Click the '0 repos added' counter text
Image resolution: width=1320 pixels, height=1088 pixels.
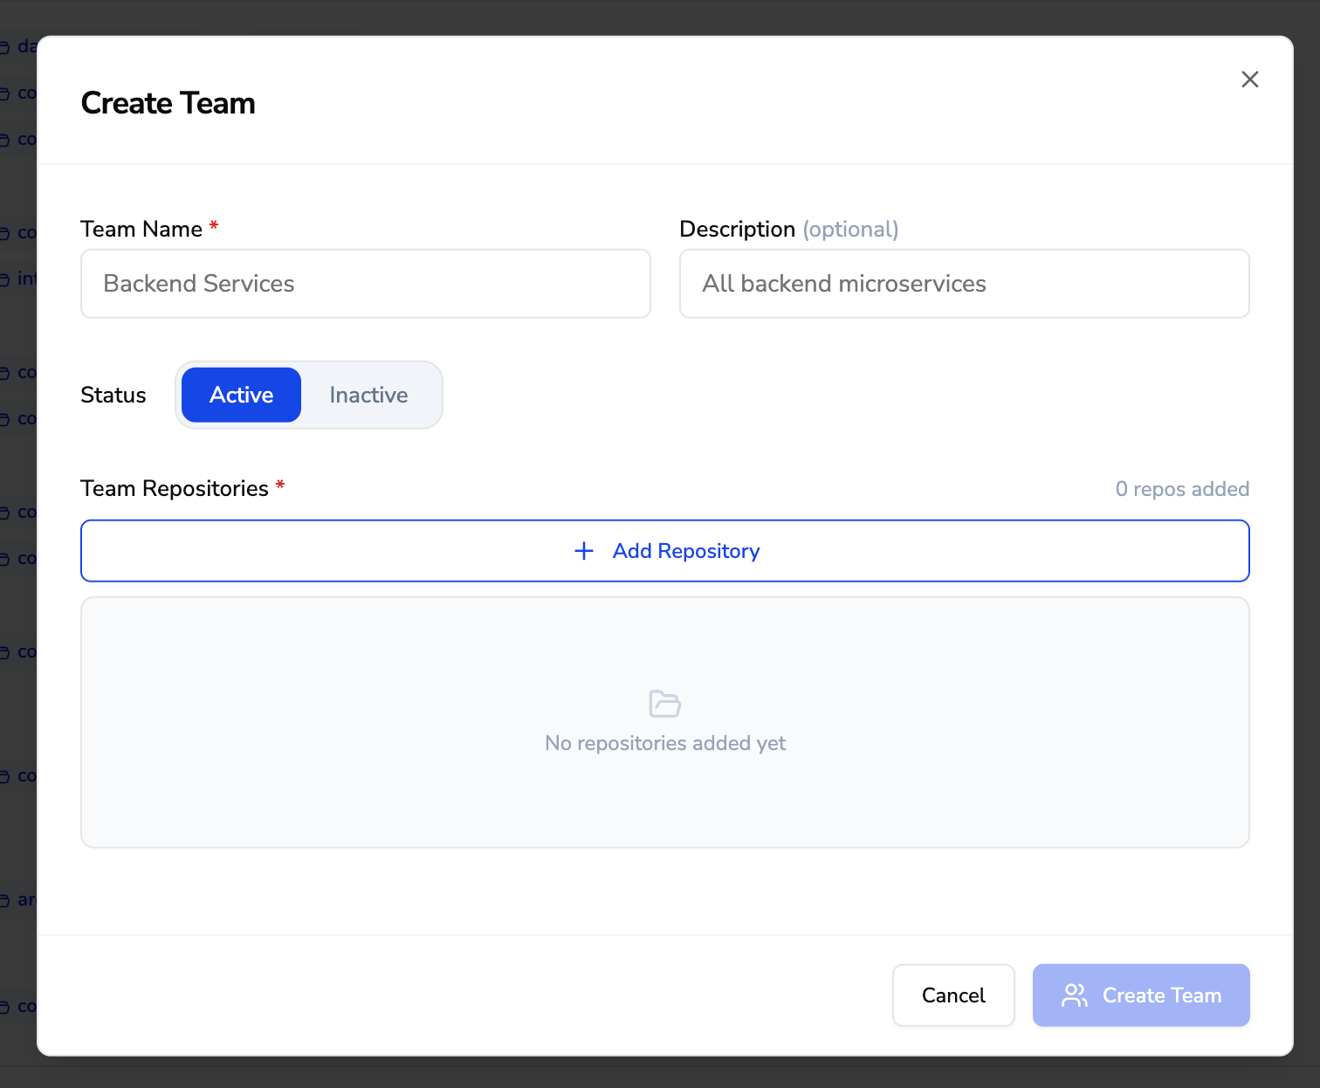pos(1182,489)
